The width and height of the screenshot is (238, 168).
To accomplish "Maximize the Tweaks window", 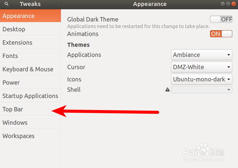I will (x=228, y=4).
